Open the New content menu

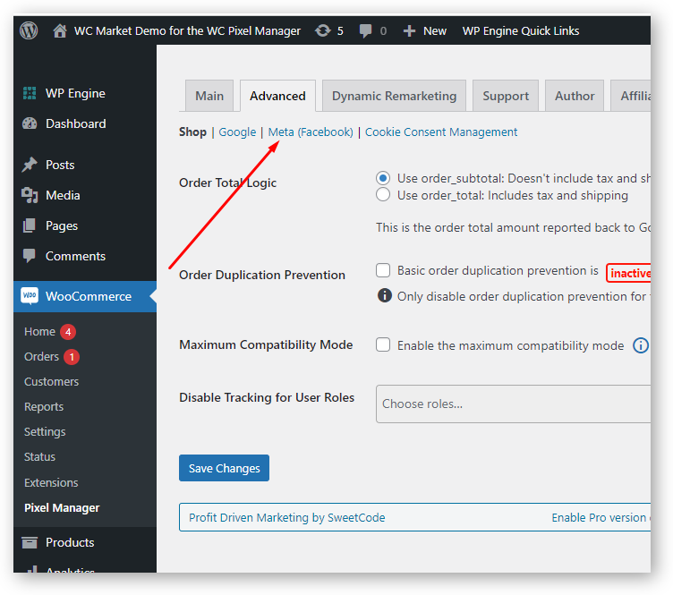[425, 31]
